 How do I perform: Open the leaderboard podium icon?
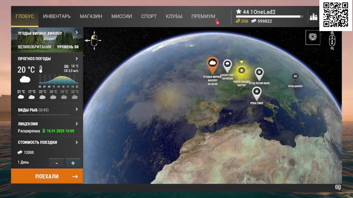314,17
